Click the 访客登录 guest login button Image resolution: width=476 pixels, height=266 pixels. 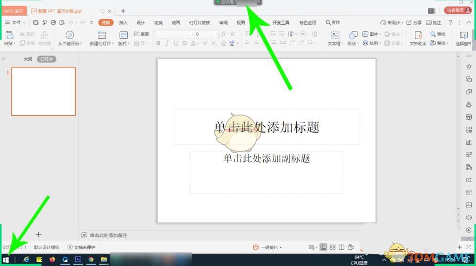457,10
